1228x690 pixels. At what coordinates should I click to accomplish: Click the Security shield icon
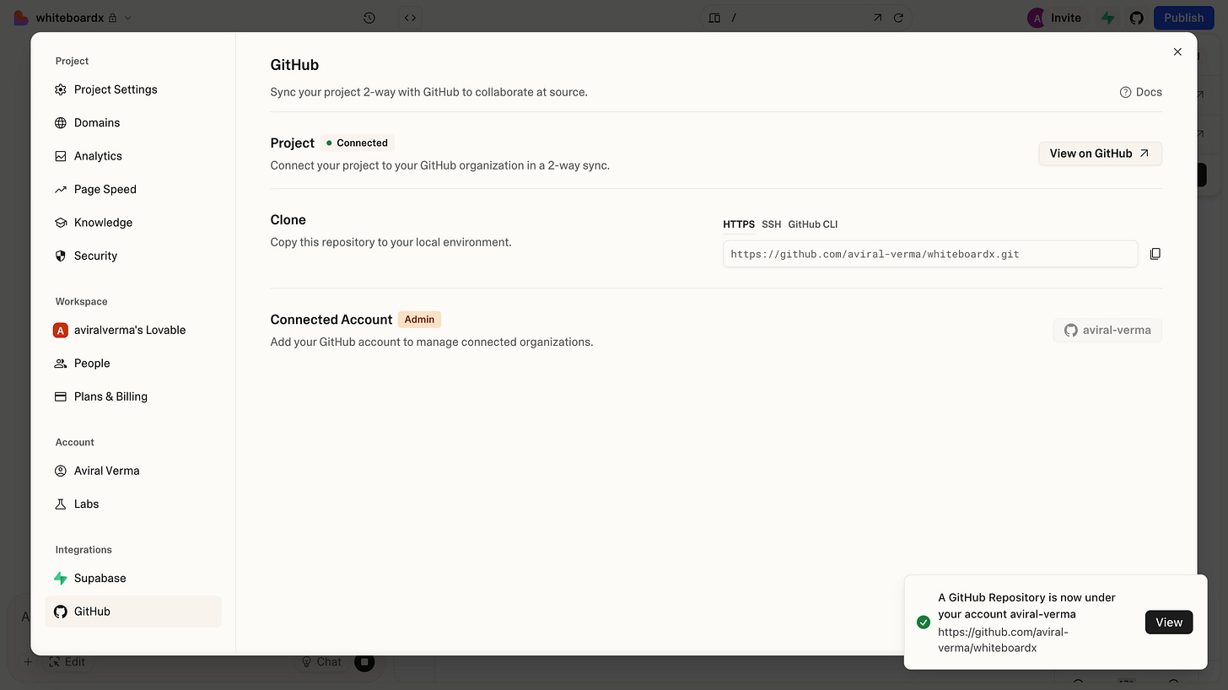tap(61, 256)
